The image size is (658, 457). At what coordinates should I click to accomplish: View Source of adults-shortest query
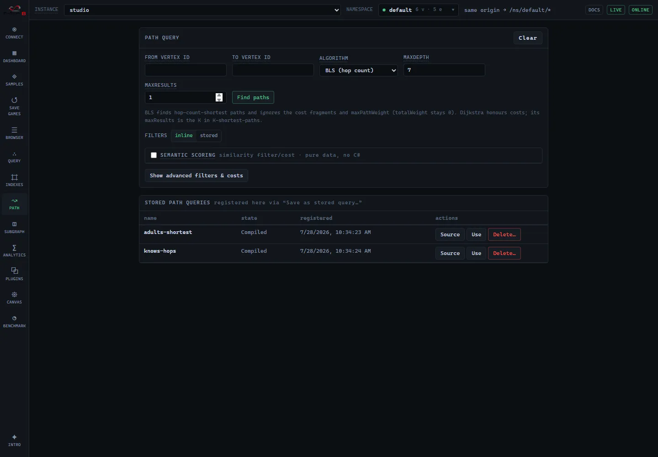click(x=450, y=234)
